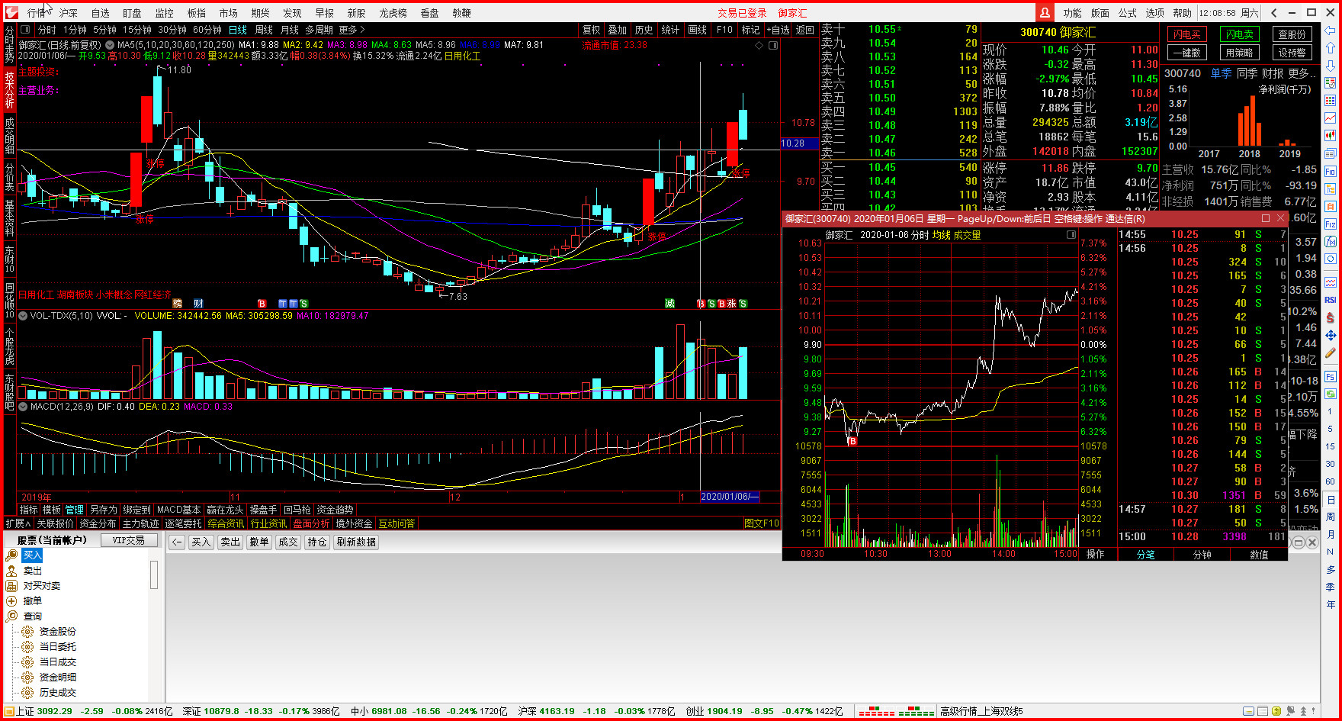Screen dimensions: 1342x721
Task: Click the 闪电卖 button
Action: coord(1240,34)
